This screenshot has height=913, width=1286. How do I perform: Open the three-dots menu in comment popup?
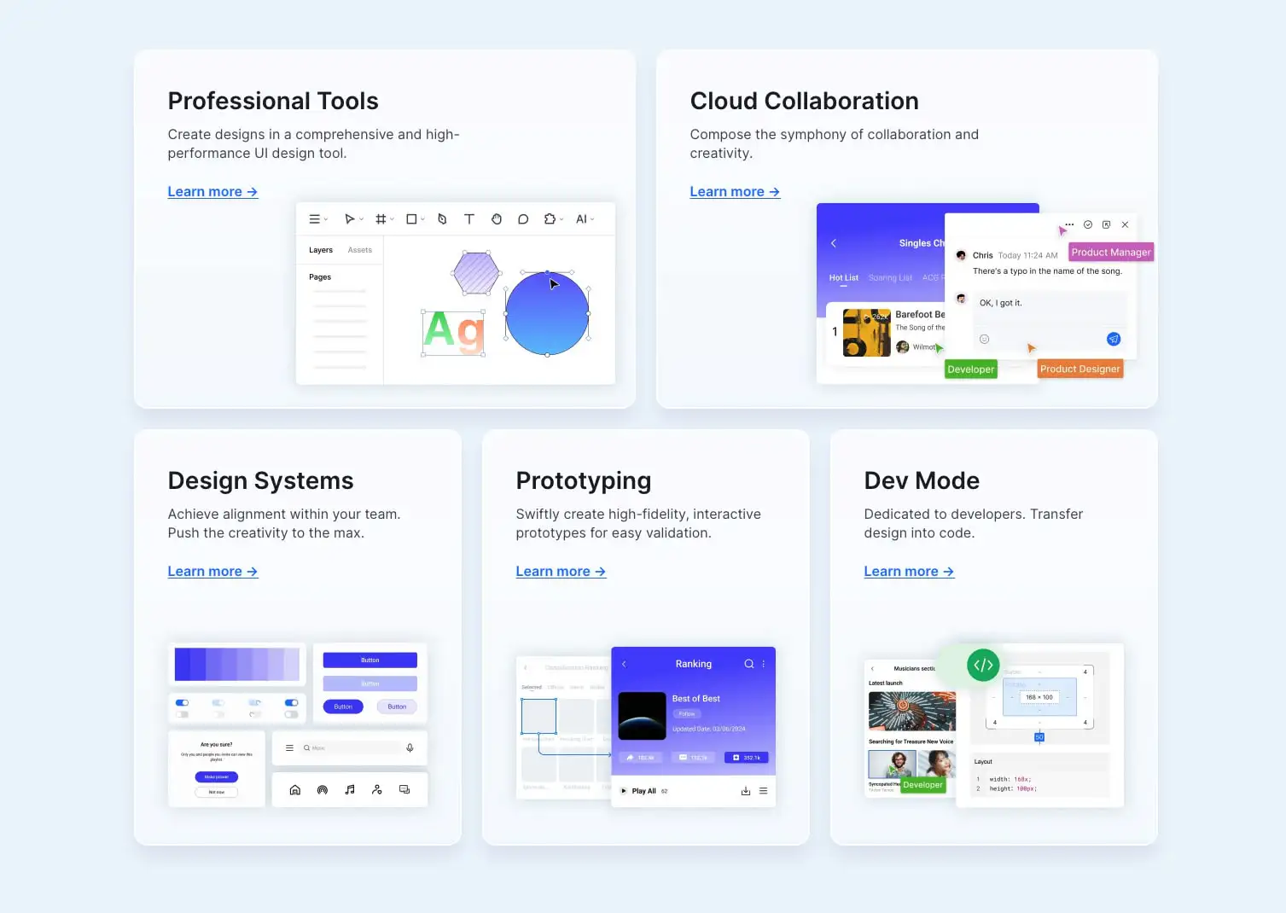point(1069,224)
